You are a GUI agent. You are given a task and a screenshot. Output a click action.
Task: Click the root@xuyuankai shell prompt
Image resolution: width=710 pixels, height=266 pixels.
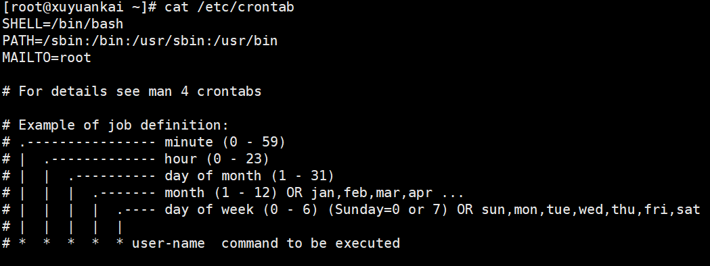coord(79,7)
